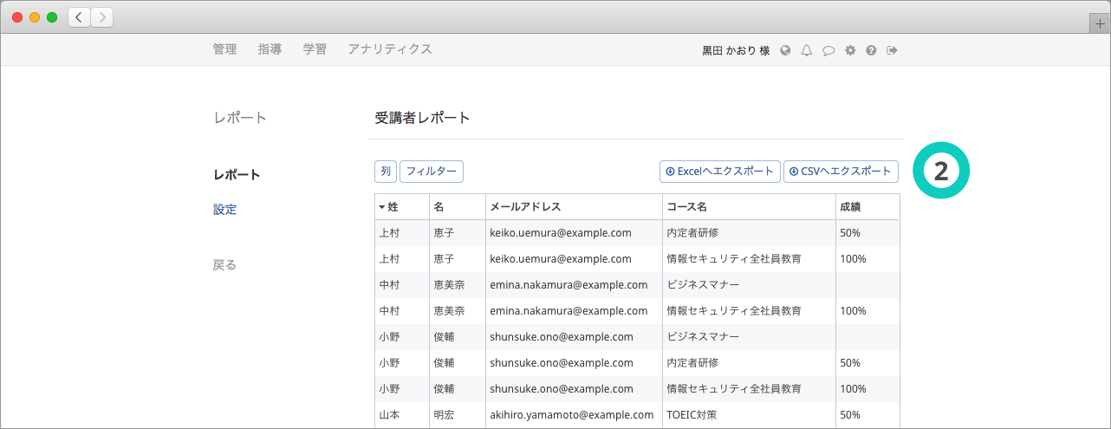Click the globe language icon
1111x429 pixels.
tap(786, 50)
